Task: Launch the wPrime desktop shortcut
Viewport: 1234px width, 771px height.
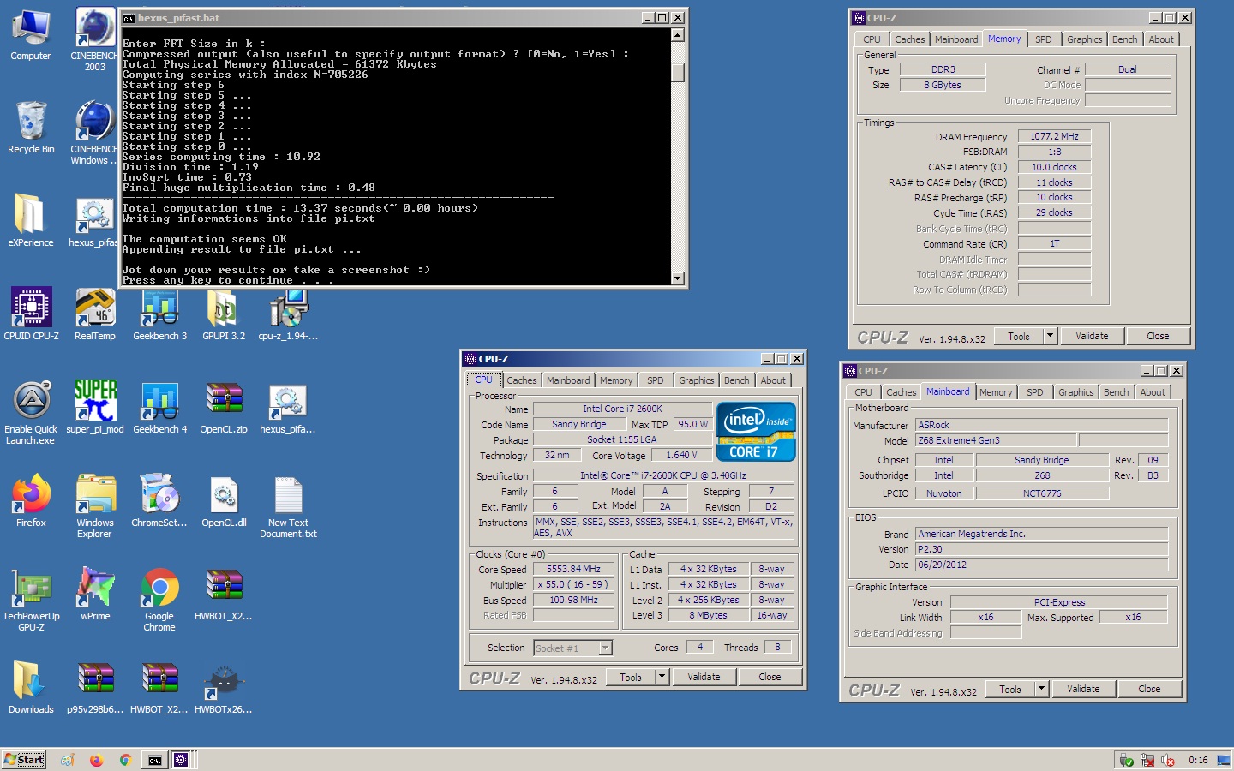Action: click(x=95, y=595)
